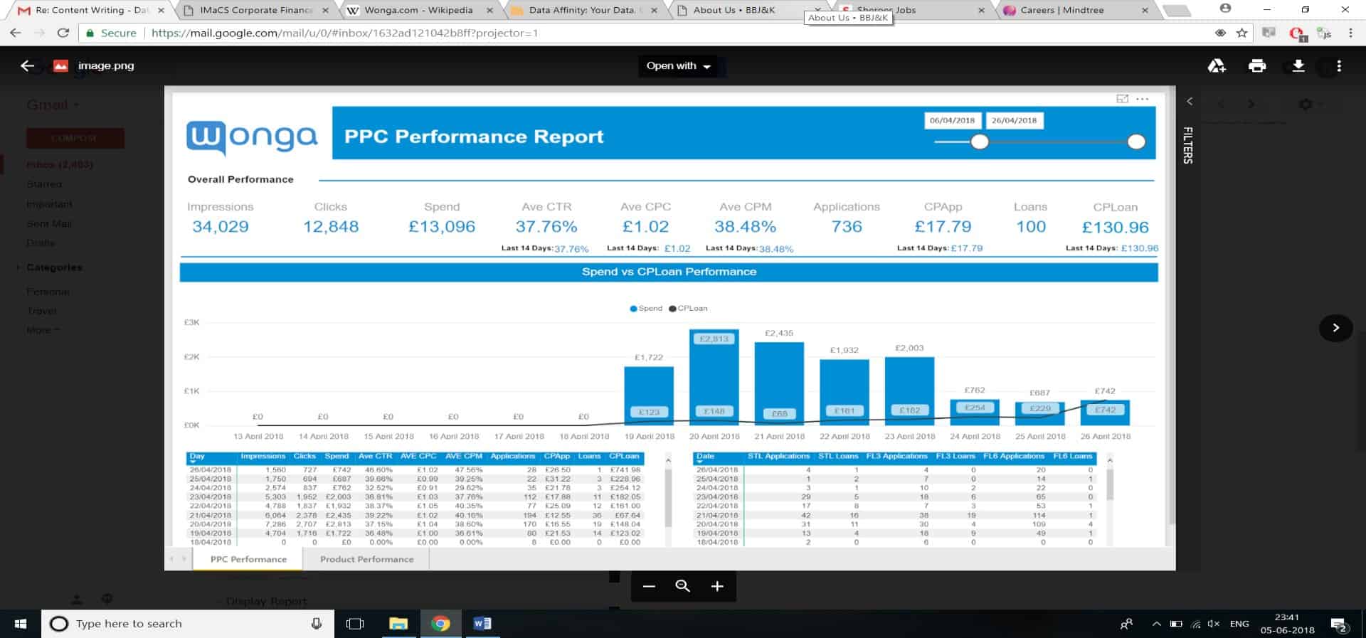Click the STL Applications column header

coord(778,456)
